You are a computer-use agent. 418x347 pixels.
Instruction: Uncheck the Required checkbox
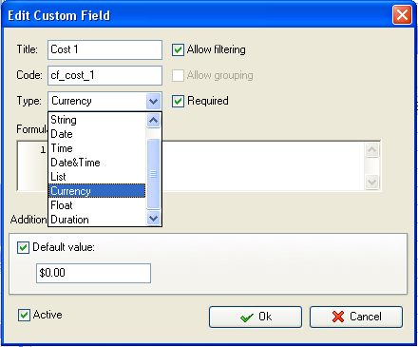pos(178,101)
